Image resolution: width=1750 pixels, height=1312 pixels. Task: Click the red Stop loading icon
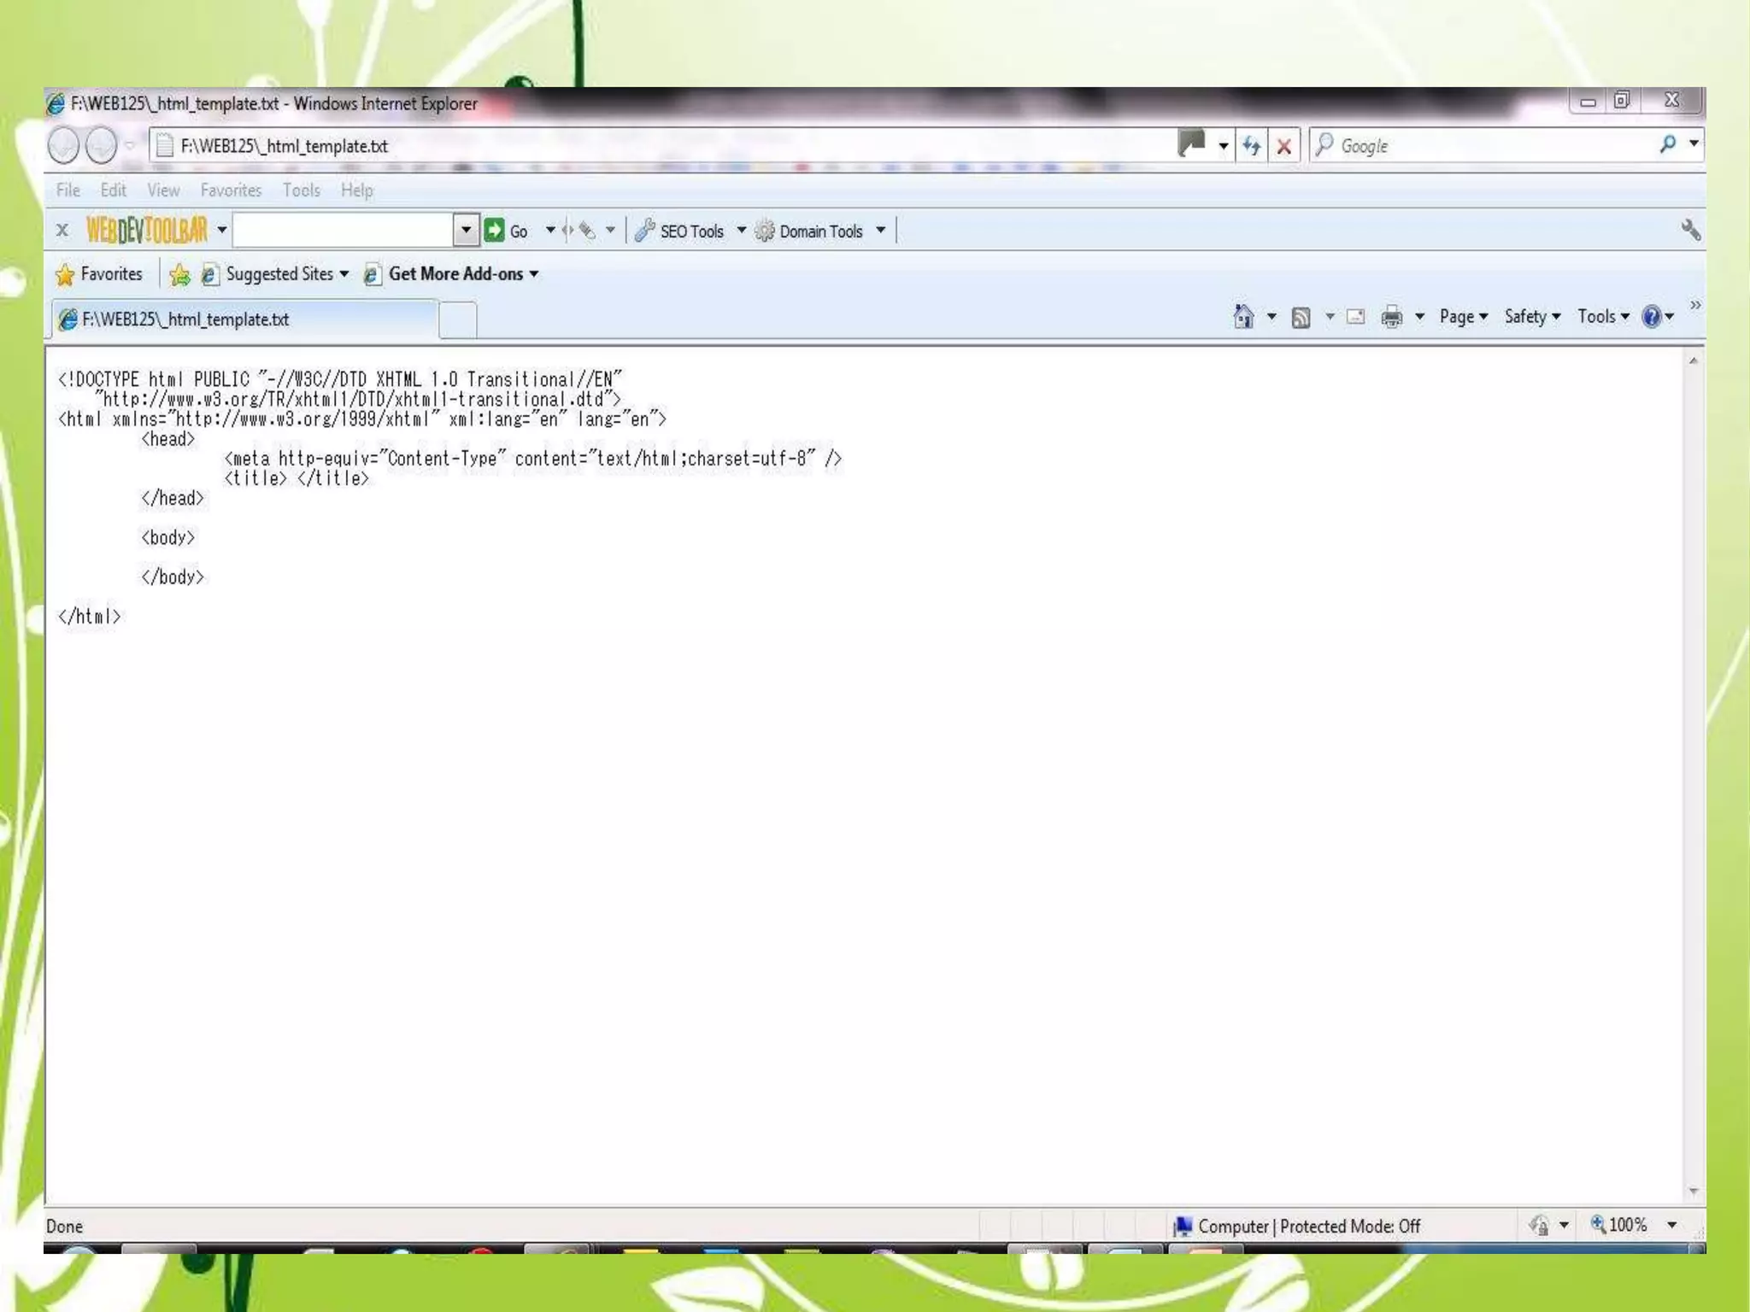1283,146
